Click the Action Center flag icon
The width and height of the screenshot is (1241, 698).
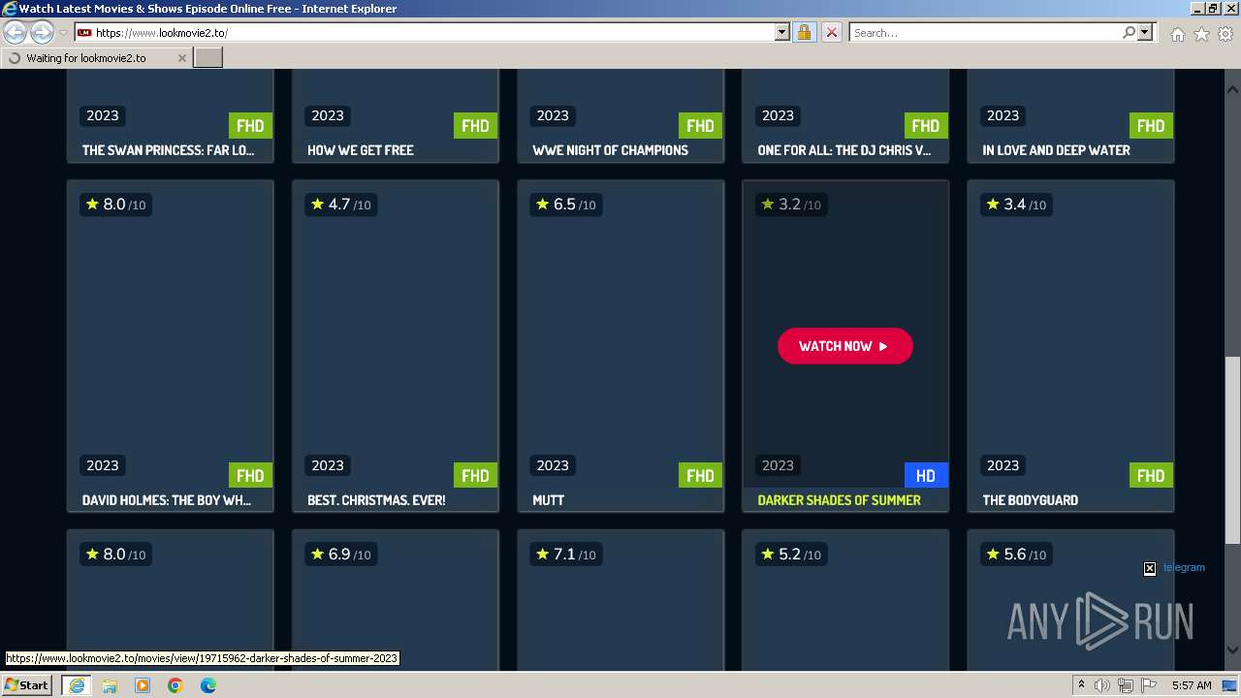1149,685
